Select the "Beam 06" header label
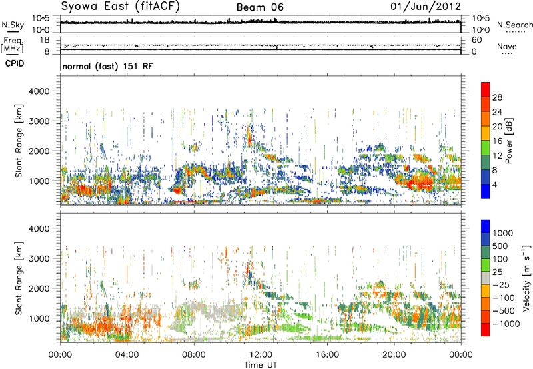Viewport: 533px width, 369px height. (260, 7)
